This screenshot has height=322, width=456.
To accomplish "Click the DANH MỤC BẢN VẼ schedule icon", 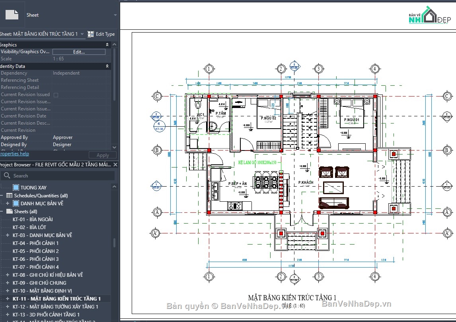I will tap(16, 203).
